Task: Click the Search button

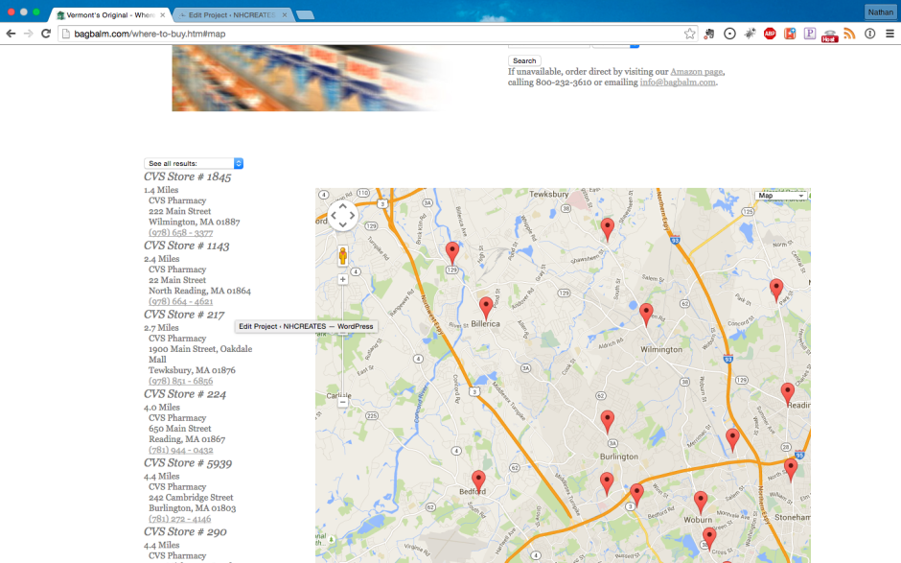Action: [x=524, y=60]
